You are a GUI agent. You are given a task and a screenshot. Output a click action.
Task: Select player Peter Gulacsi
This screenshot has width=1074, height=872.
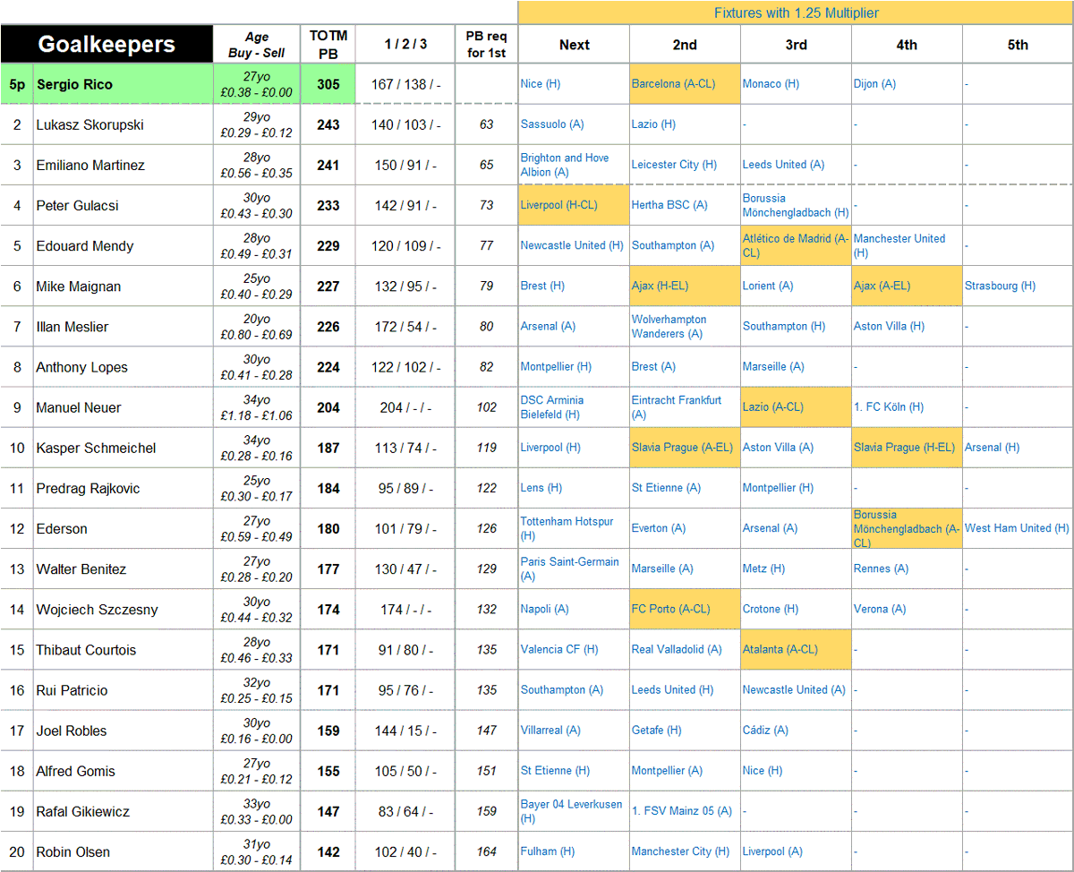coord(77,205)
